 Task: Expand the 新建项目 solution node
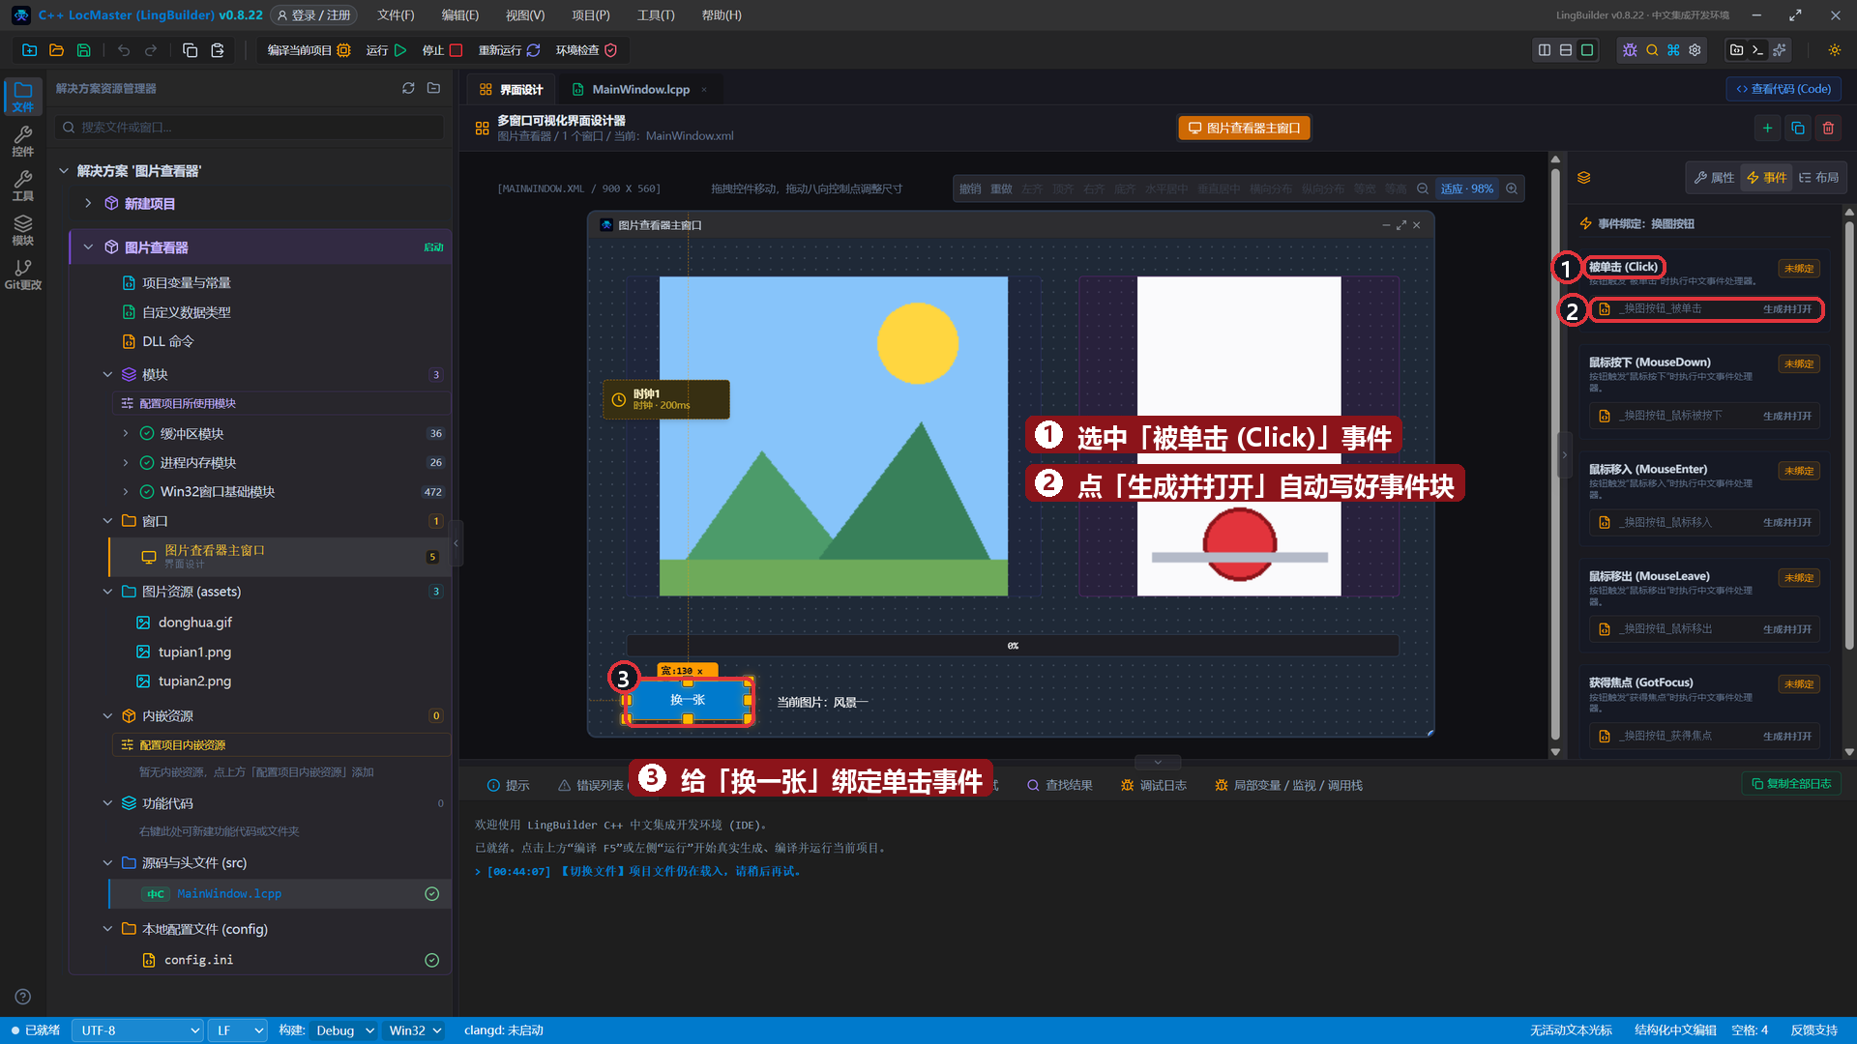click(x=88, y=203)
